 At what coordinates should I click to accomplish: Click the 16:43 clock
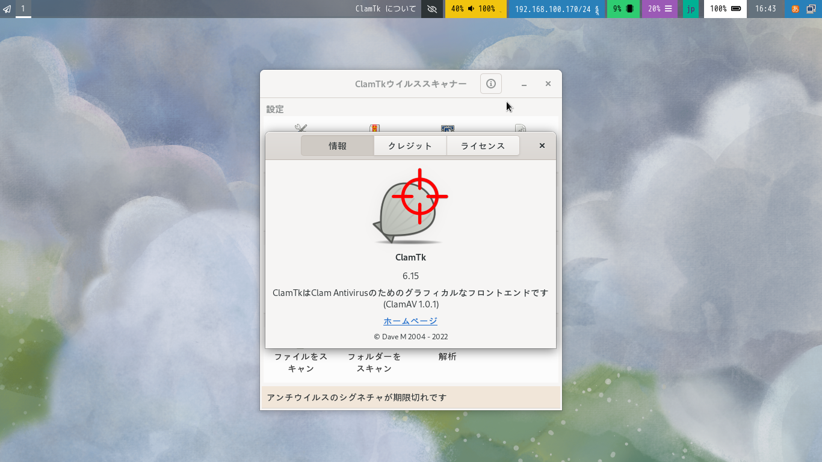tap(765, 9)
